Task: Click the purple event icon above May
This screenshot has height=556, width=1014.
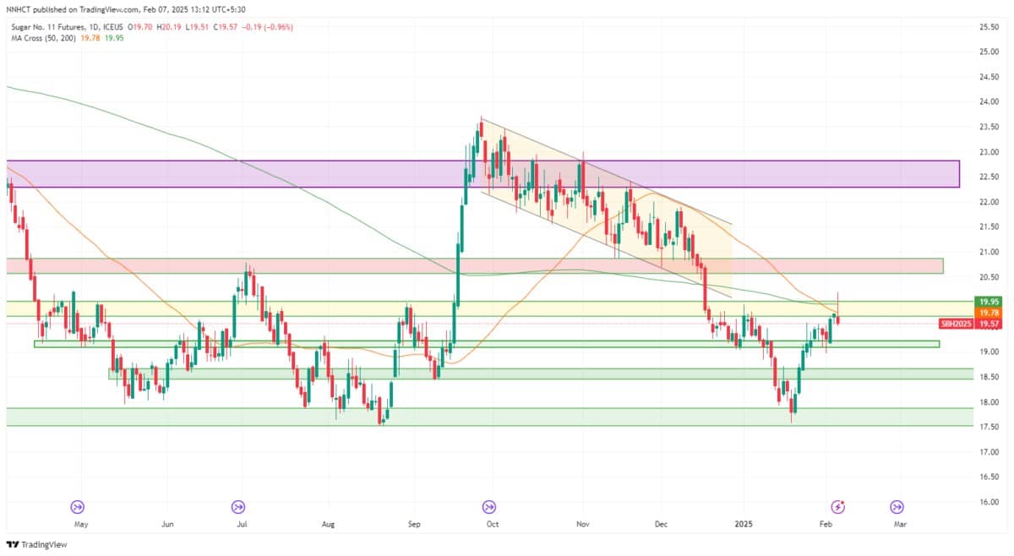Action: click(77, 507)
